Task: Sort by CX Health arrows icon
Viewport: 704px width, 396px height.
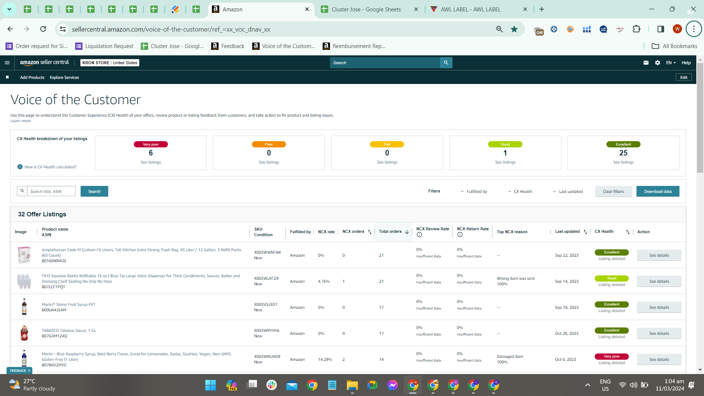Action: point(628,232)
